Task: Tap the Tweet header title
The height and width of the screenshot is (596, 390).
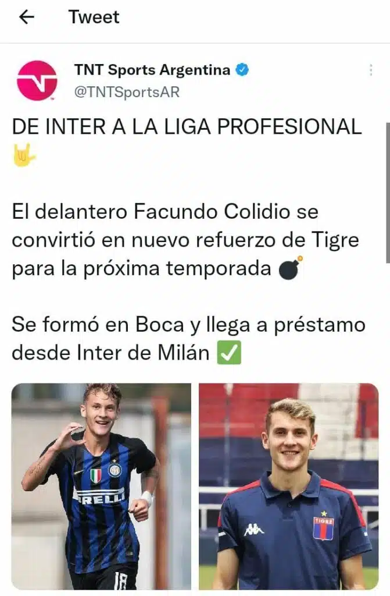Action: (94, 17)
